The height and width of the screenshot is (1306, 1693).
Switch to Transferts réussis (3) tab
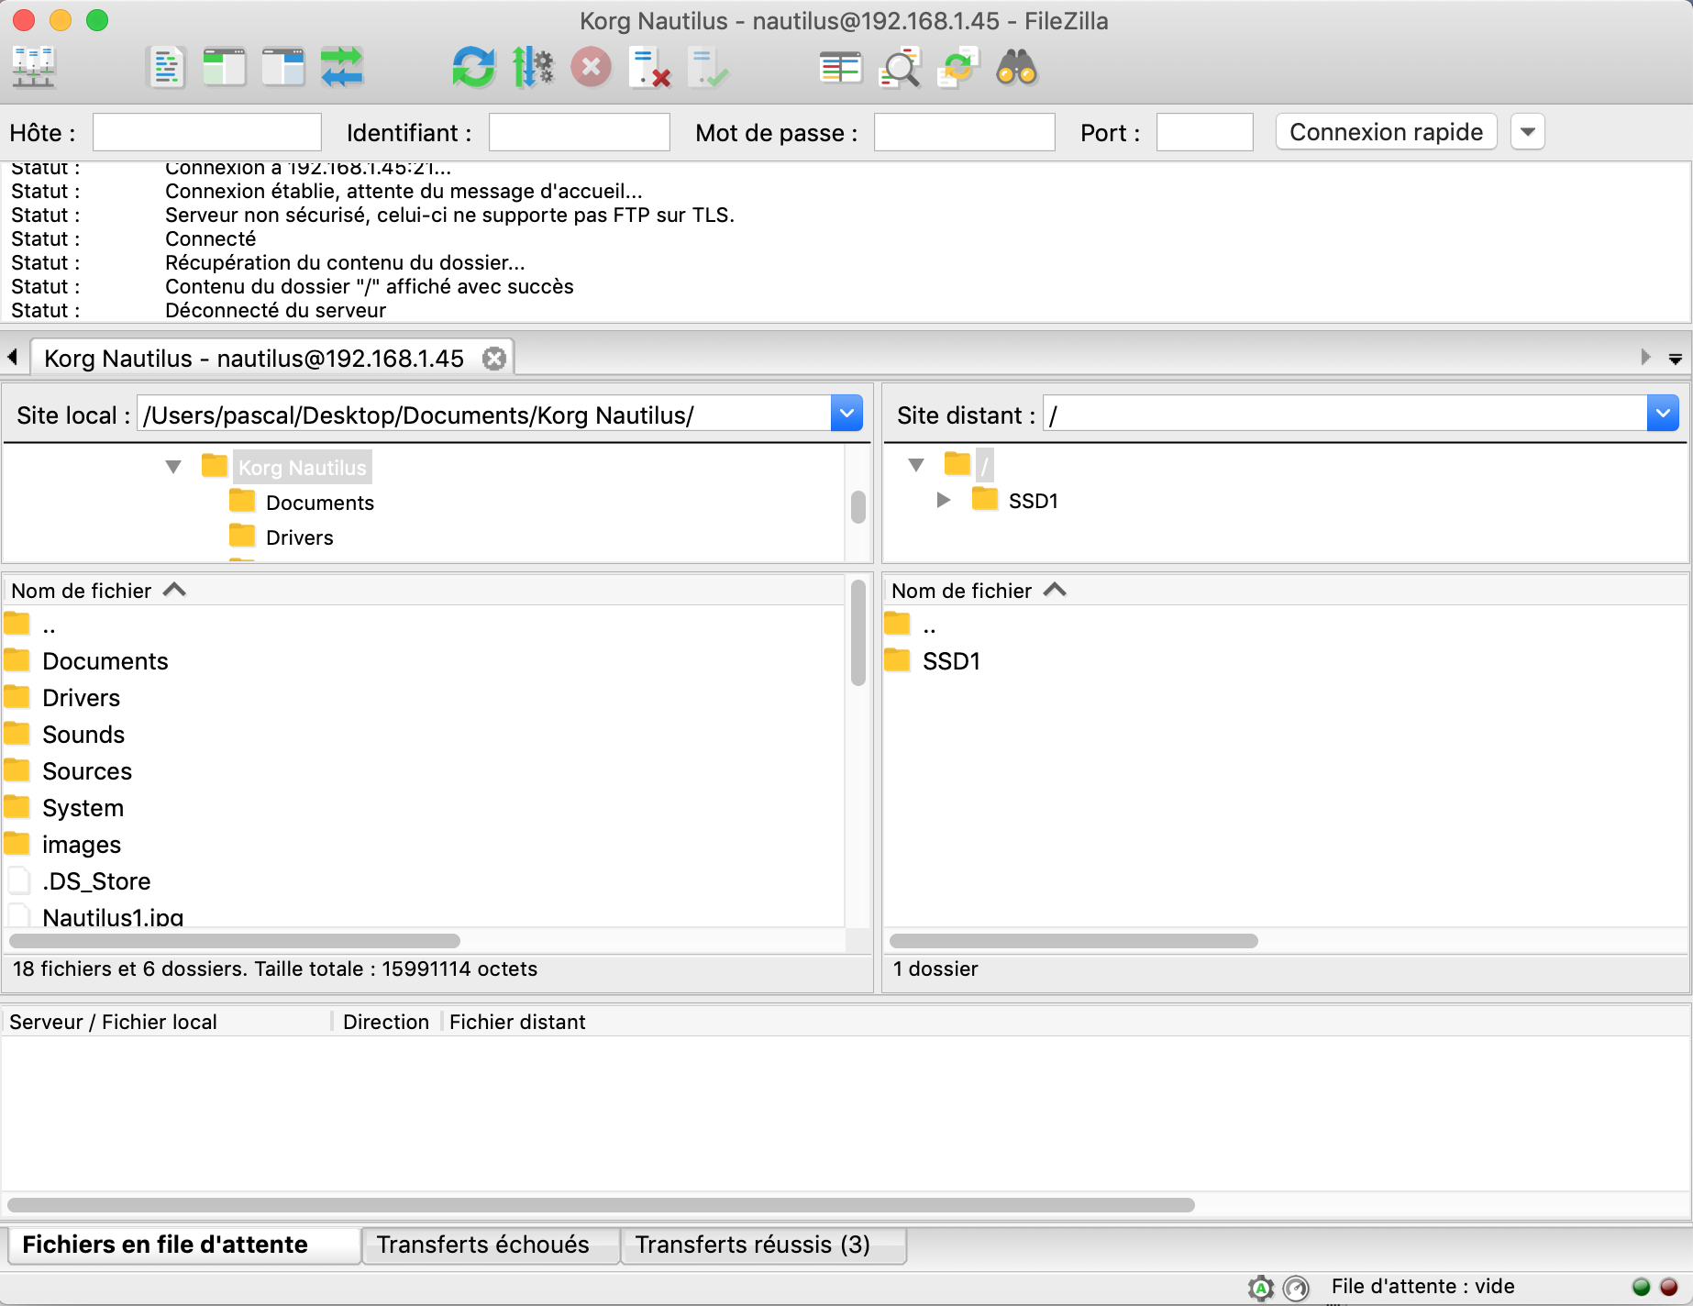[x=764, y=1245]
